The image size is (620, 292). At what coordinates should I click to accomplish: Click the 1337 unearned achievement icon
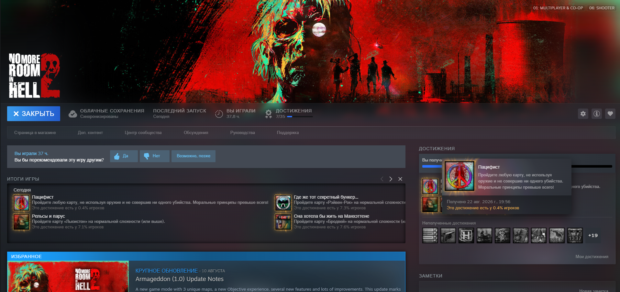pyautogui.click(x=575, y=235)
